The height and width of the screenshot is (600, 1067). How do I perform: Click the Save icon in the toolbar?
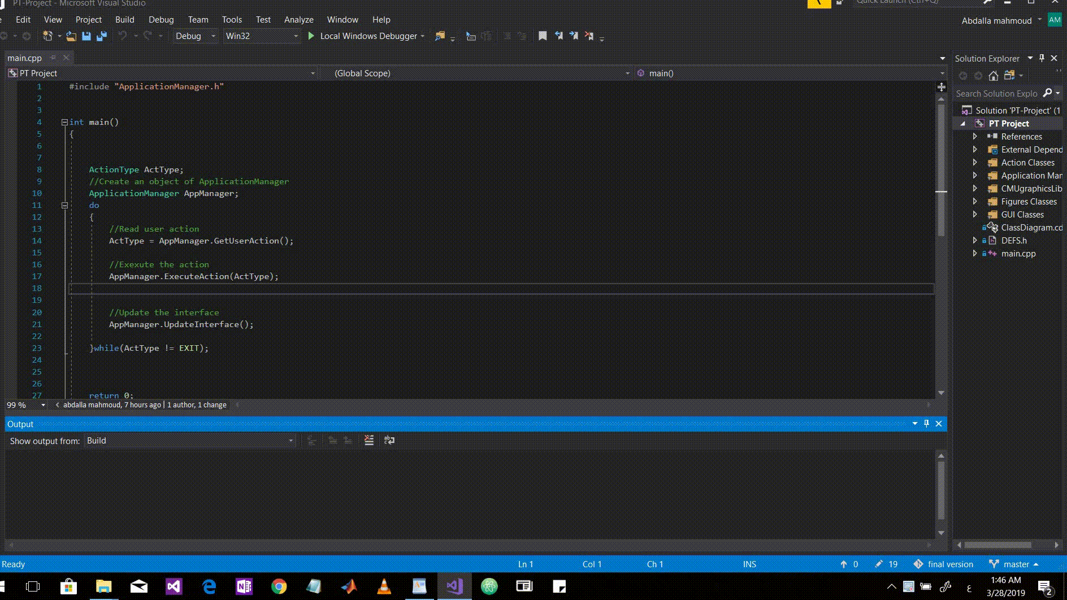tap(86, 36)
